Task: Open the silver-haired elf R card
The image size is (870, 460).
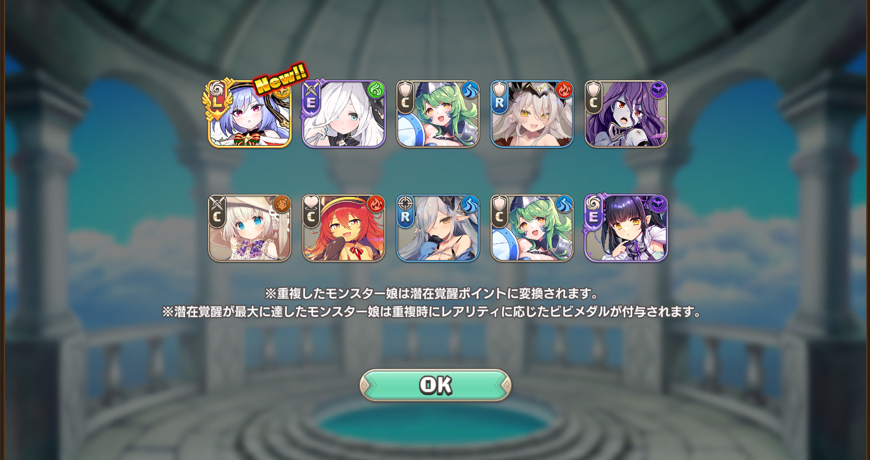Action: [438, 228]
